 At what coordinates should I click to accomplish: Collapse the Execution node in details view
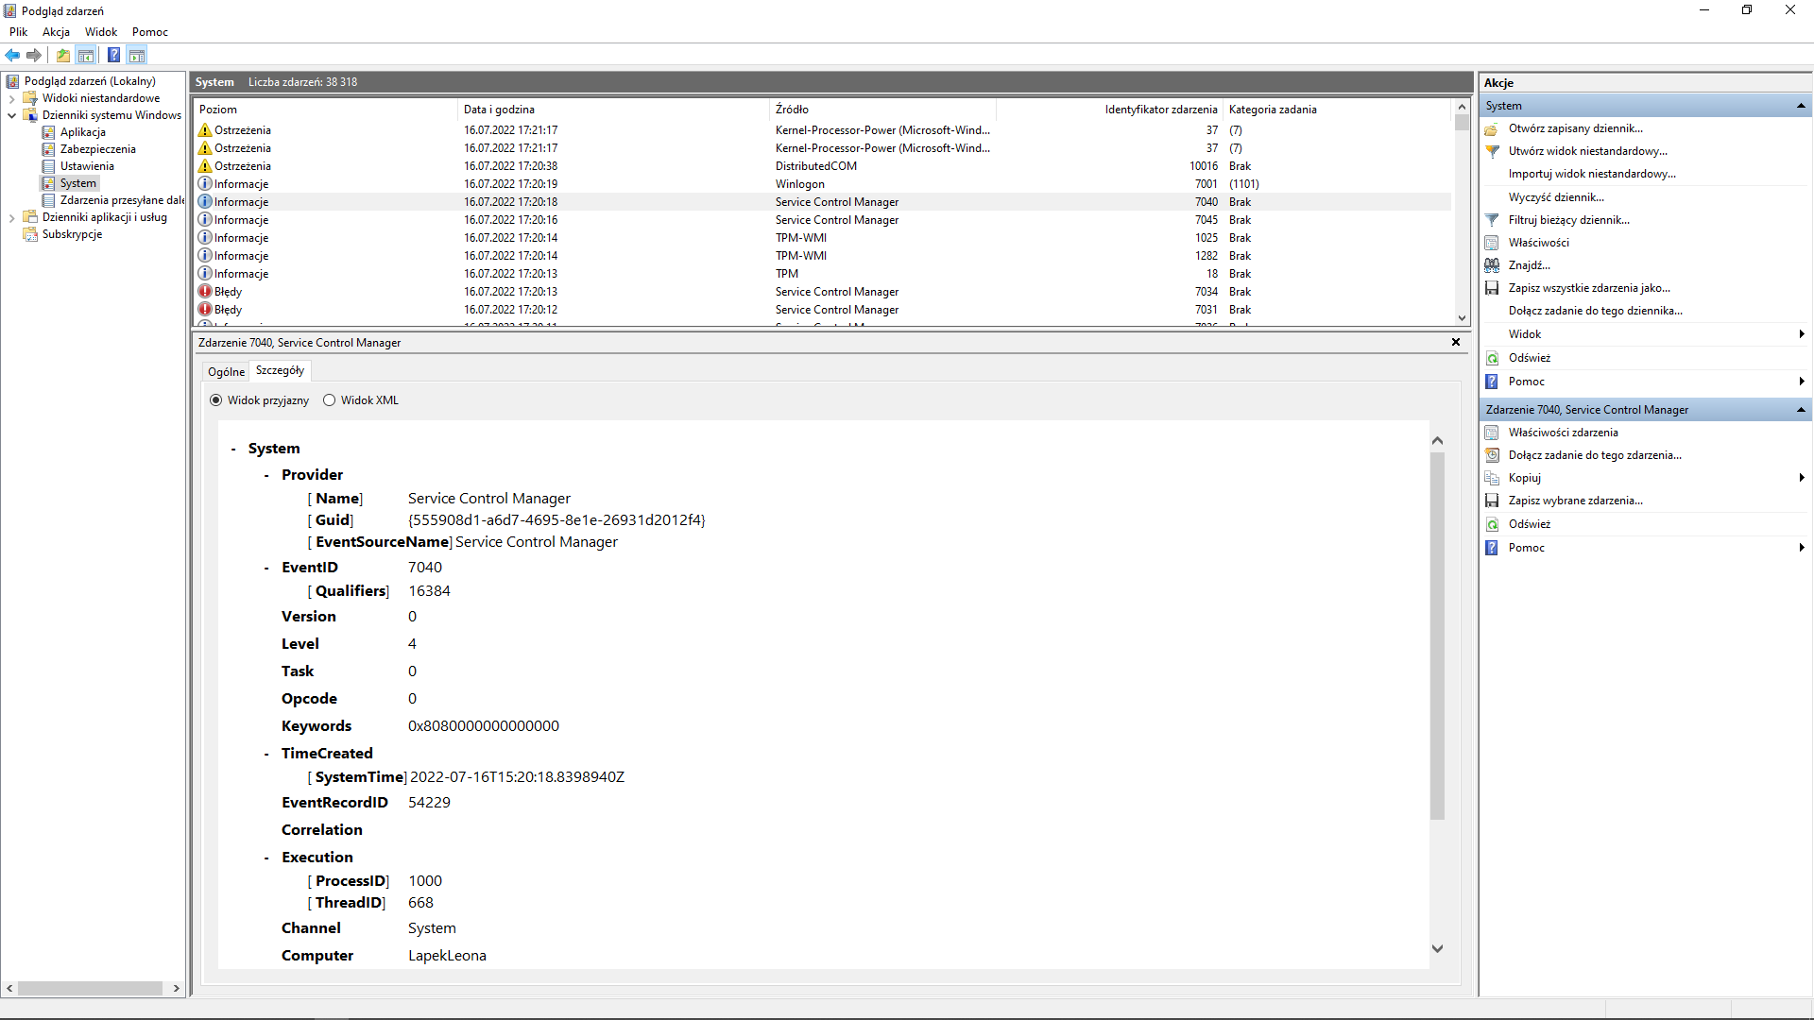point(266,858)
